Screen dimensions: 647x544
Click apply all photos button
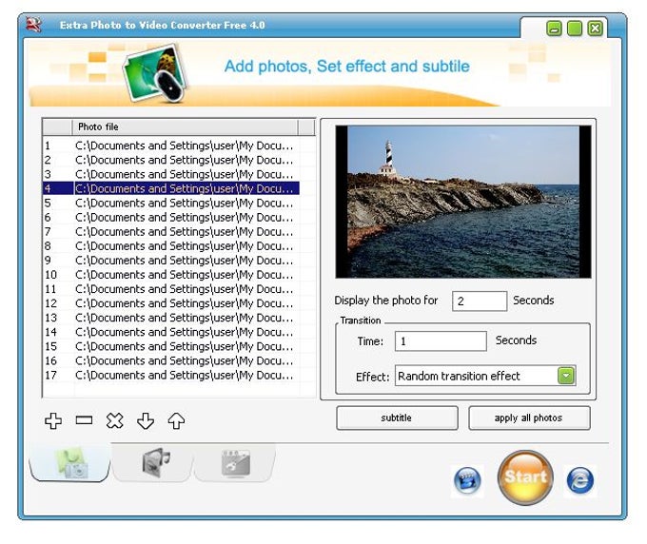(529, 418)
